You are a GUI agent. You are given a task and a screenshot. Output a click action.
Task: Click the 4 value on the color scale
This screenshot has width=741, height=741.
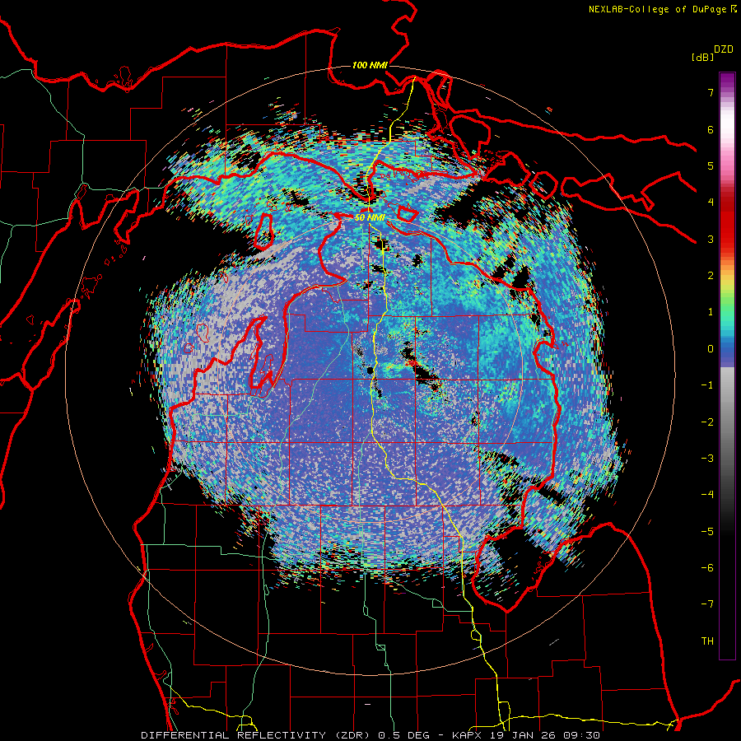tap(711, 203)
